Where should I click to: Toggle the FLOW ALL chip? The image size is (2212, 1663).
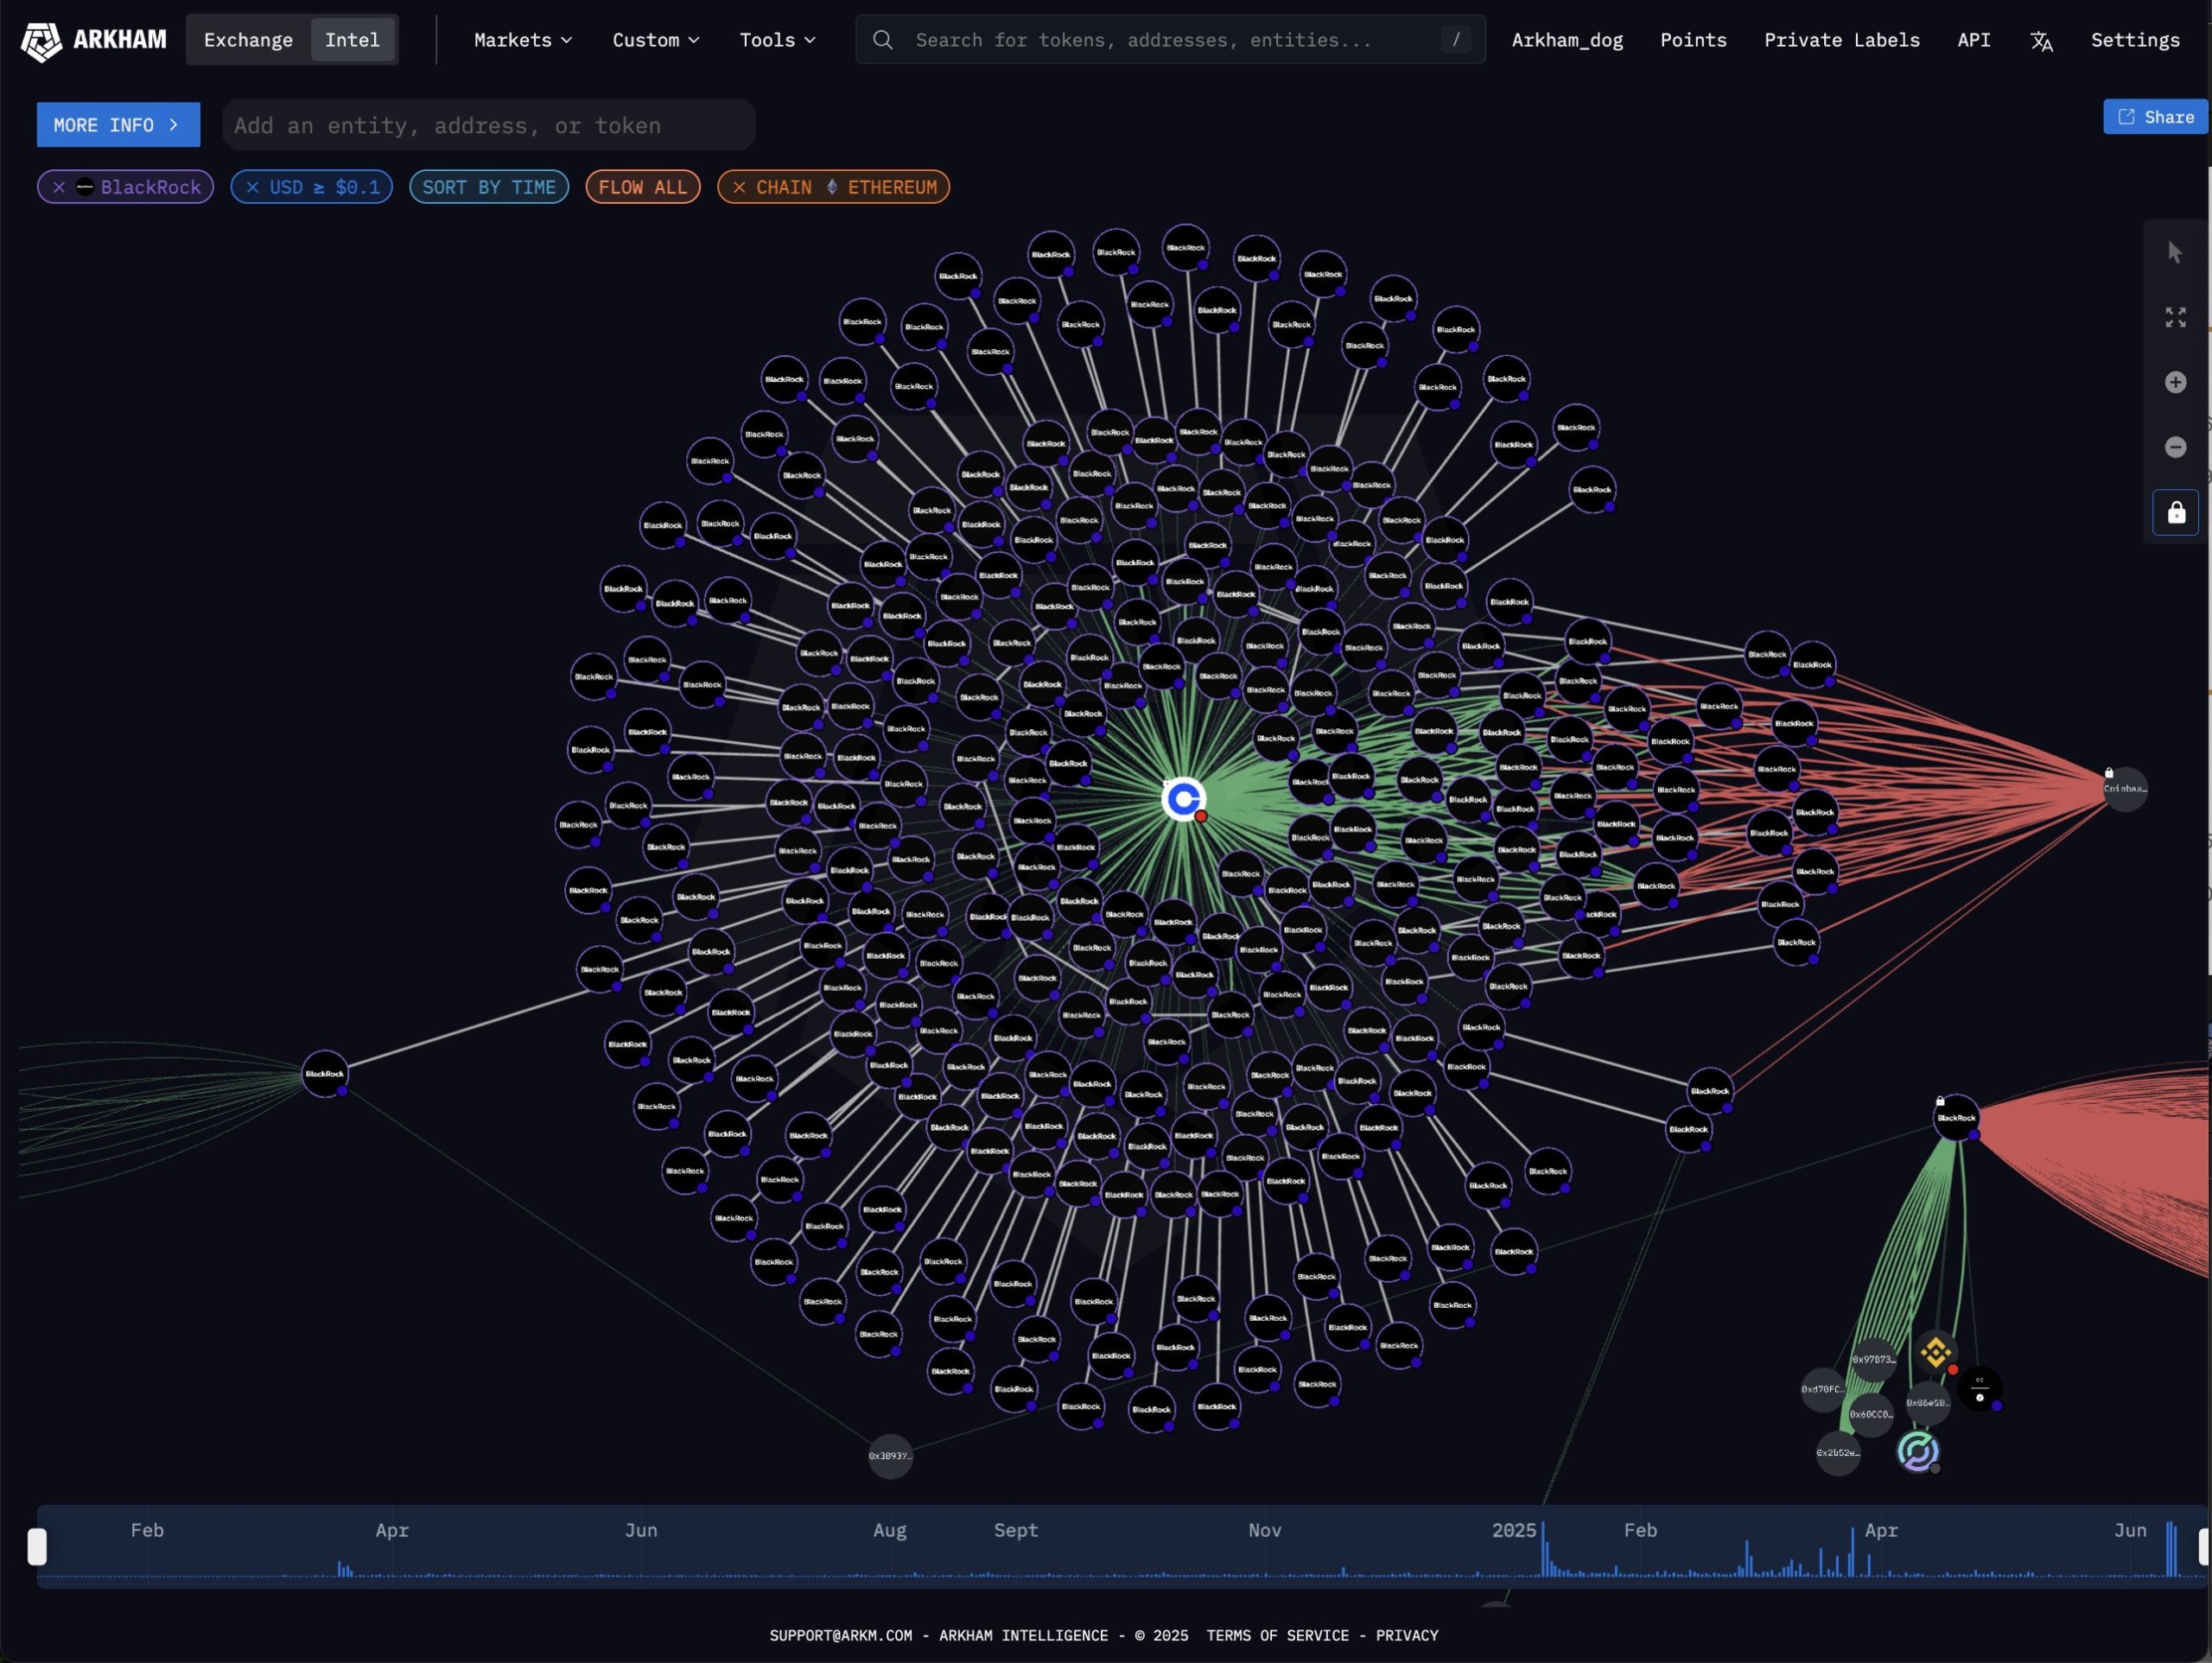pyautogui.click(x=643, y=187)
